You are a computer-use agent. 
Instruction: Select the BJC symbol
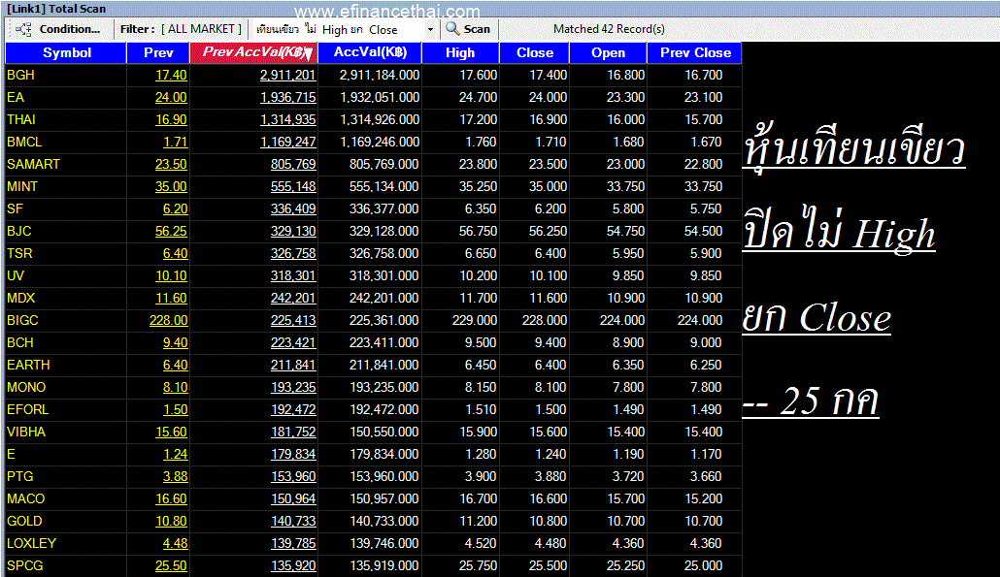[x=19, y=231]
